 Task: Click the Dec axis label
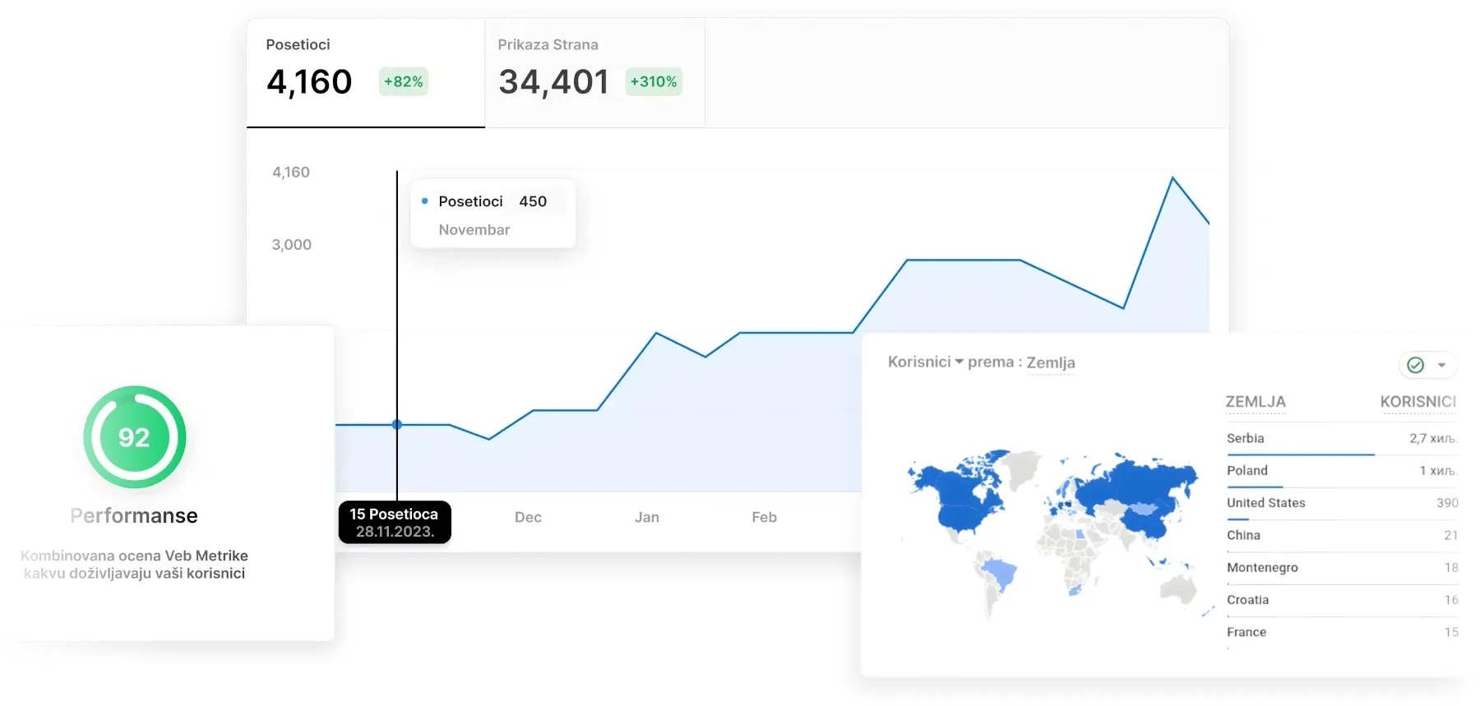click(528, 517)
